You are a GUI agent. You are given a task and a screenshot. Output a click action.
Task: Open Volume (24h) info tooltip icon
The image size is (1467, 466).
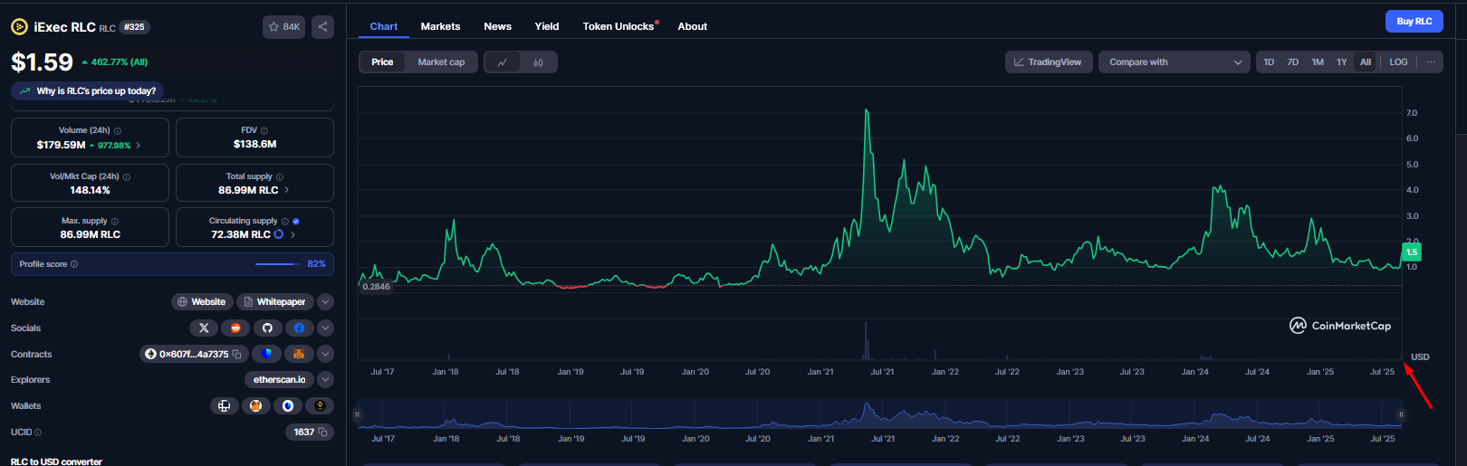pyautogui.click(x=118, y=130)
